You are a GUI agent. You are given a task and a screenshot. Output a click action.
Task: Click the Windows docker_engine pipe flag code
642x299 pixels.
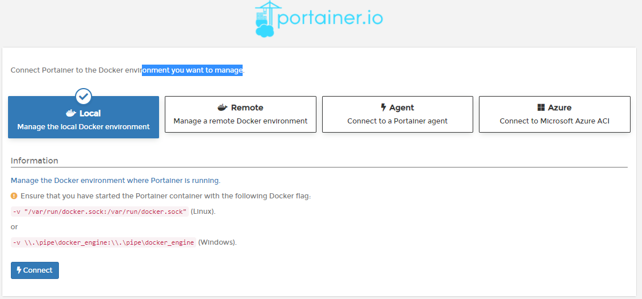point(104,242)
